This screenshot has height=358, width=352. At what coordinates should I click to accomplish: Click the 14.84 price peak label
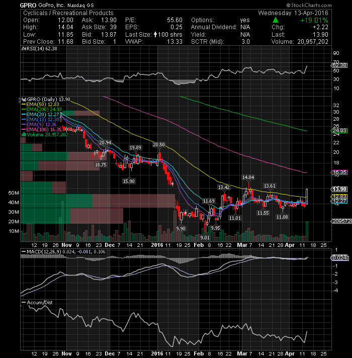(248, 177)
